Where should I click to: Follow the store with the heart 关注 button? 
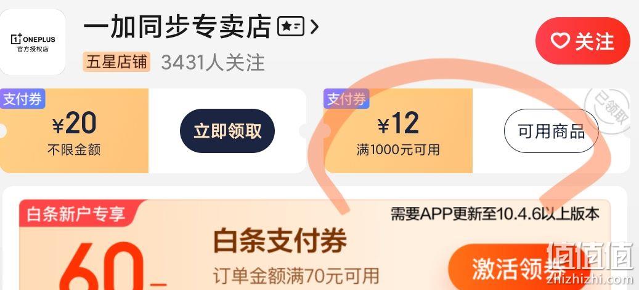(x=582, y=41)
